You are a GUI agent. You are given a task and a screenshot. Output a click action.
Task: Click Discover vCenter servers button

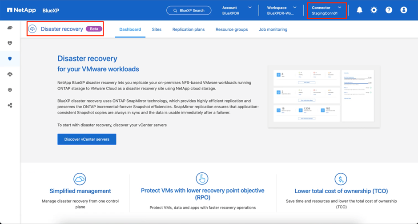(x=87, y=139)
